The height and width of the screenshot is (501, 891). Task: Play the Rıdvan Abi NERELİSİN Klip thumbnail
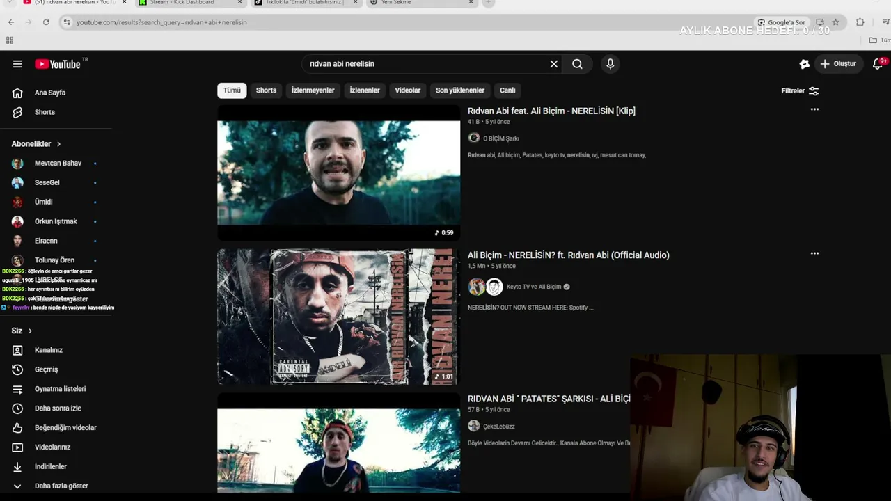(x=338, y=173)
